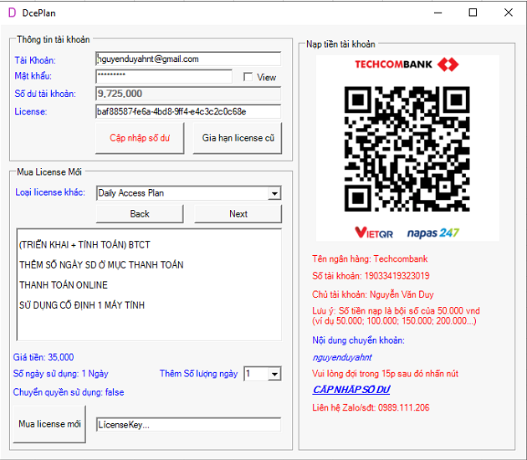Open the Loại license khác dropdown
Viewport: 527px width, 460px height.
pos(274,193)
